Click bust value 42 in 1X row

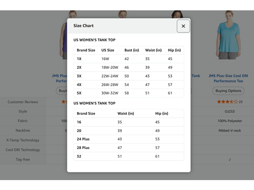pyautogui.click(x=127, y=59)
